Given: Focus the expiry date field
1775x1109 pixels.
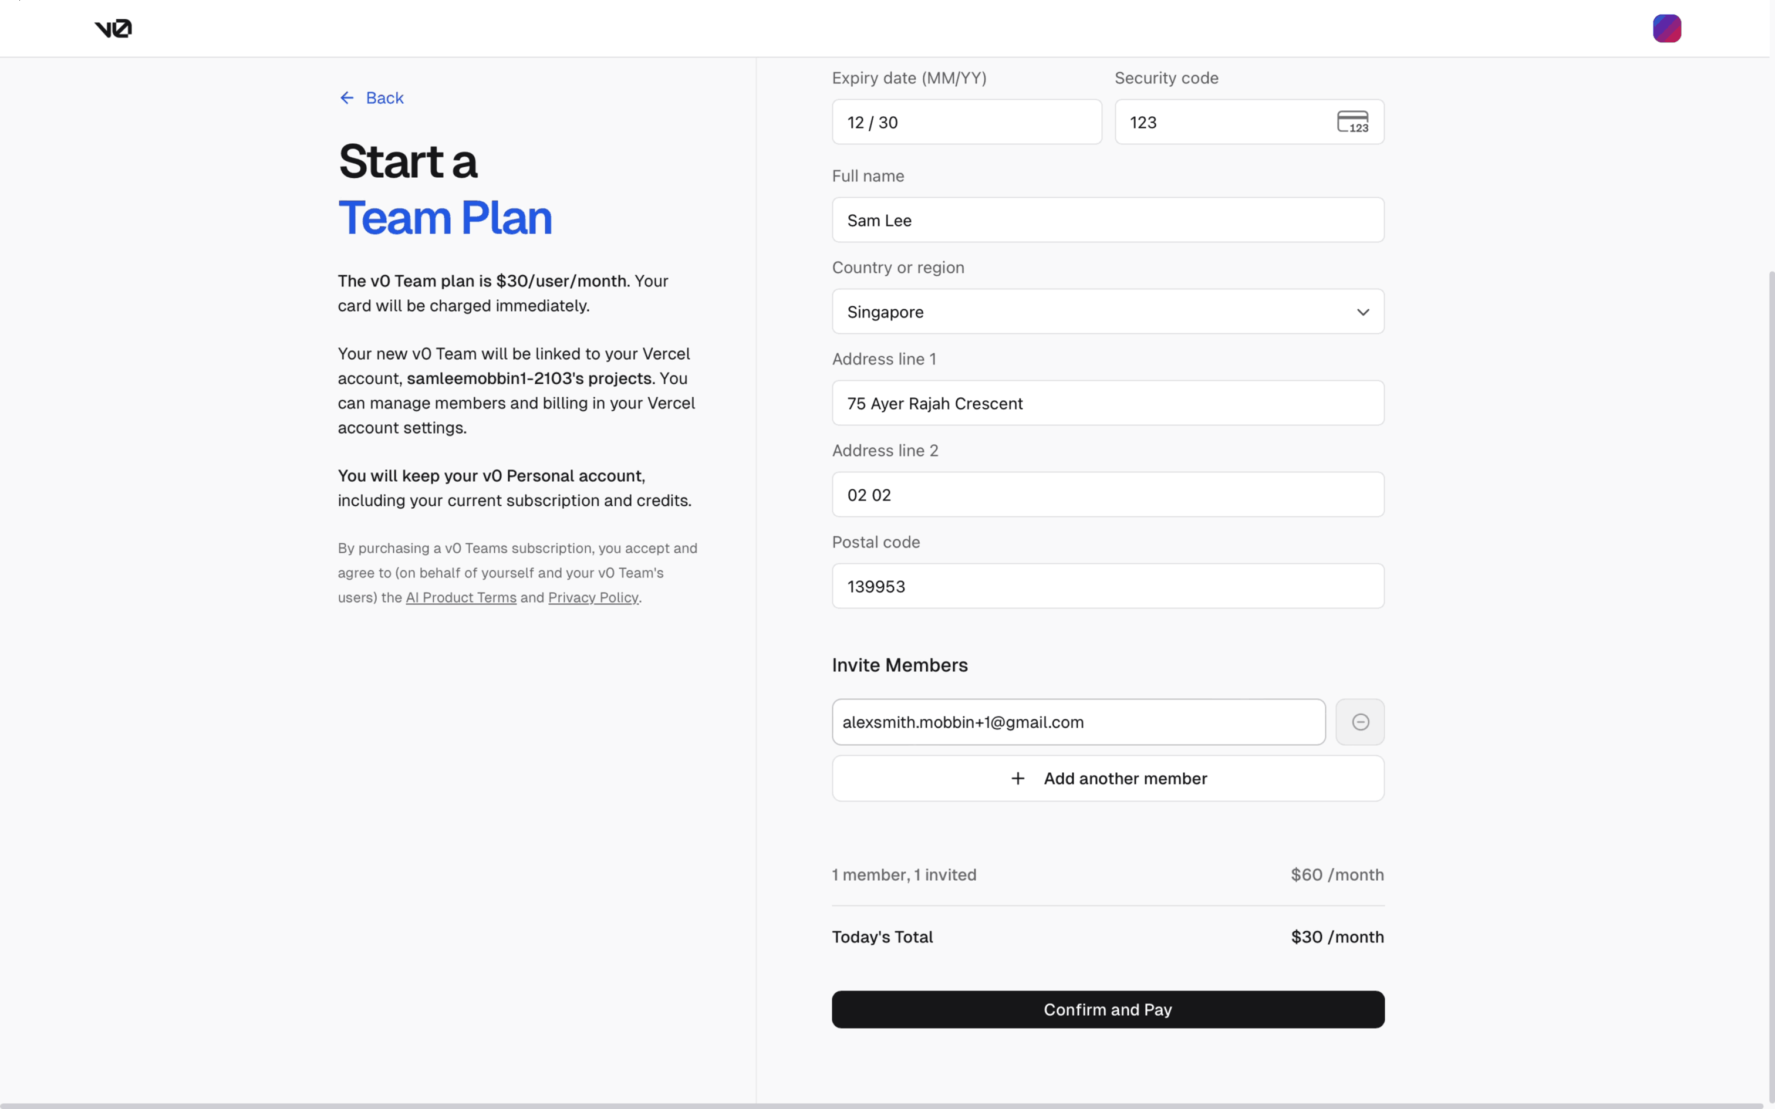Looking at the screenshot, I should pos(966,122).
